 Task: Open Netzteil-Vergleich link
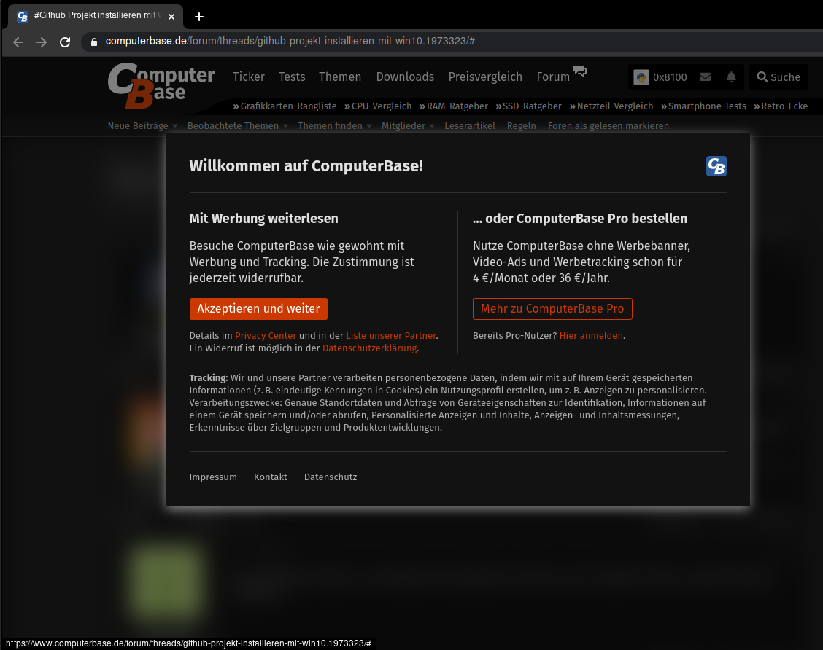(611, 106)
